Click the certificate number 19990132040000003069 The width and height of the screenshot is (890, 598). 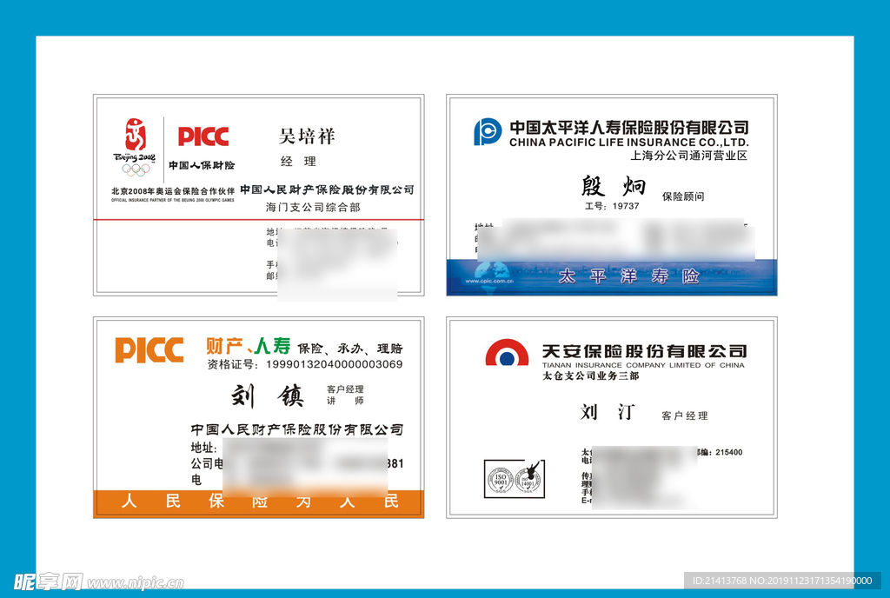(x=335, y=364)
